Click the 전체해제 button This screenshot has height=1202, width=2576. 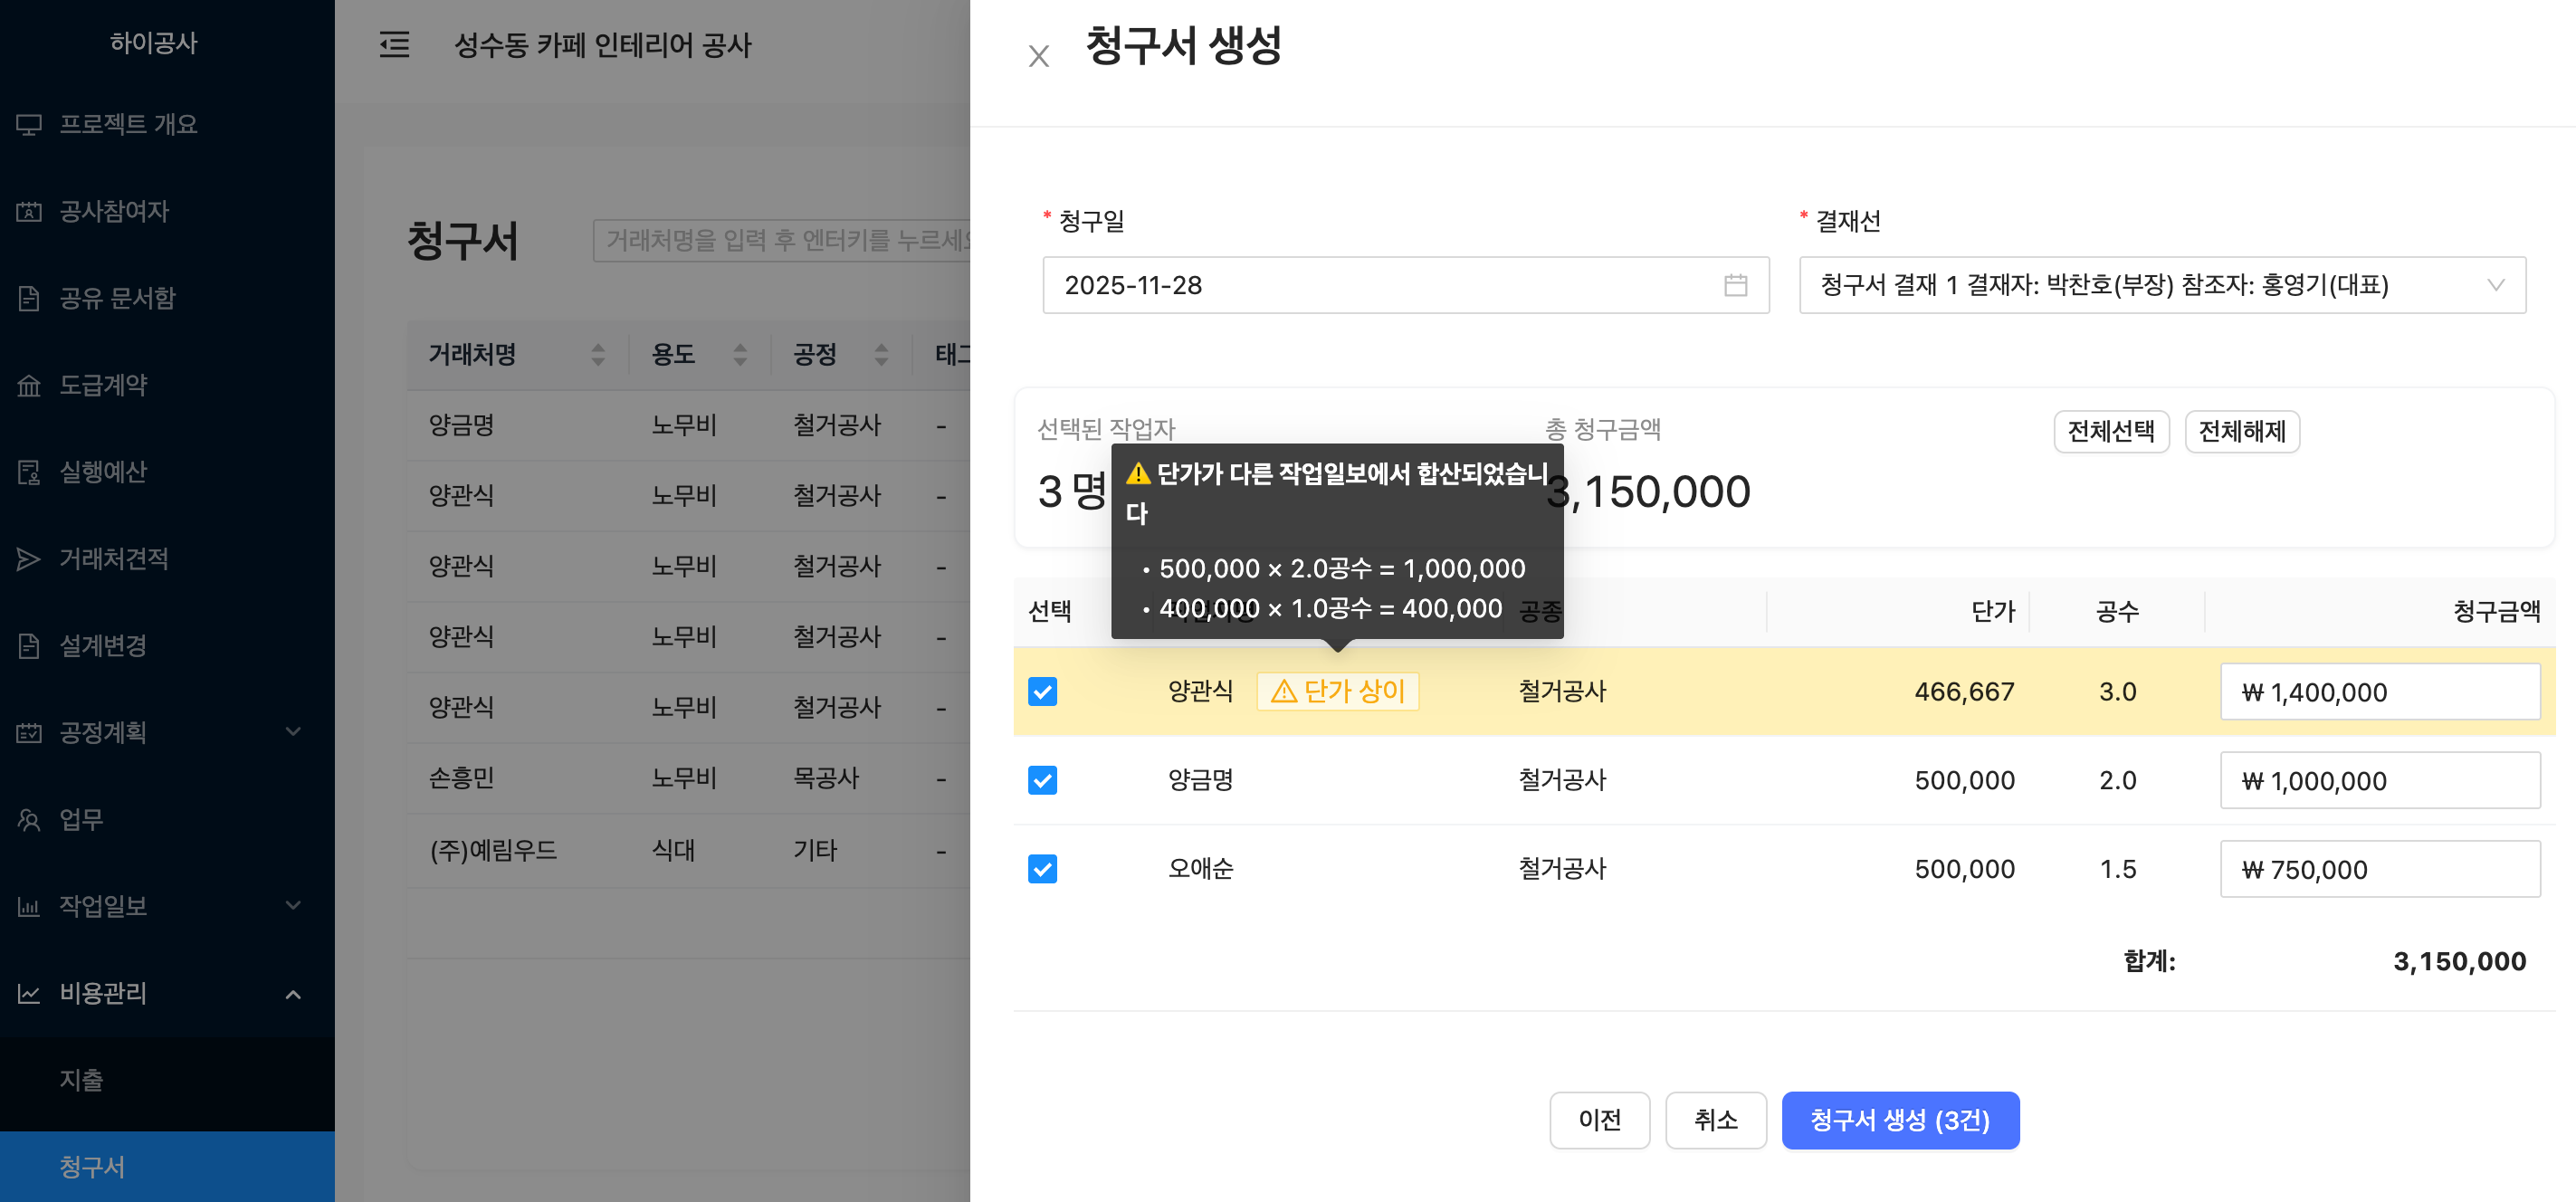pos(2241,431)
